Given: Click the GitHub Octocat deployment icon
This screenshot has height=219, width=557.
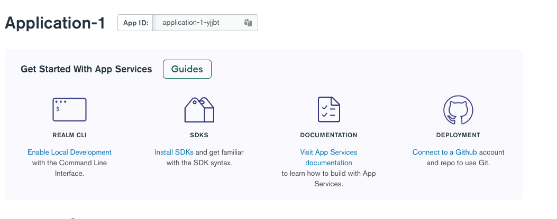Looking at the screenshot, I should pyautogui.click(x=458, y=110).
